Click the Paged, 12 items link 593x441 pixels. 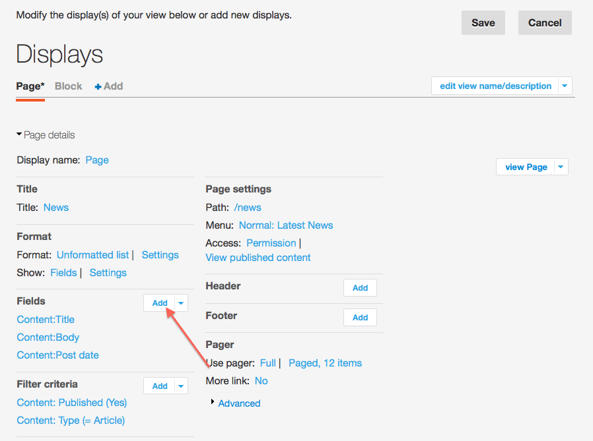pyautogui.click(x=325, y=363)
